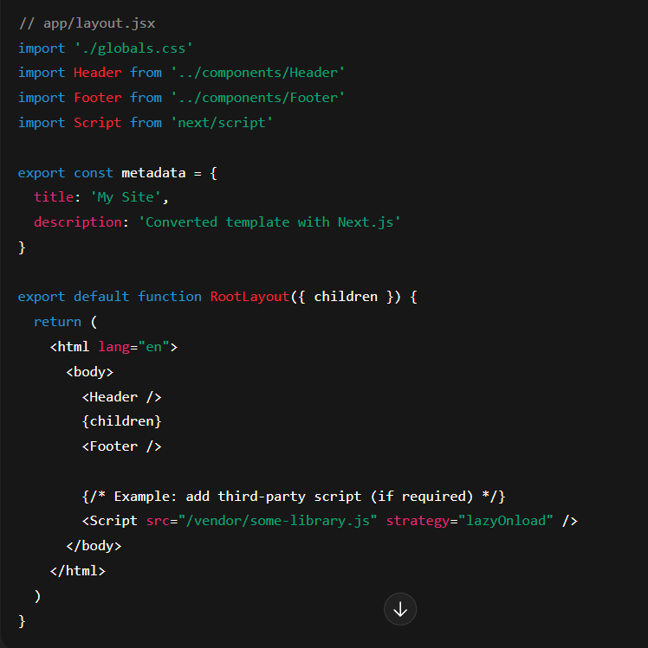Click the string './globals.css'
This screenshot has height=648, width=648.
pos(133,48)
